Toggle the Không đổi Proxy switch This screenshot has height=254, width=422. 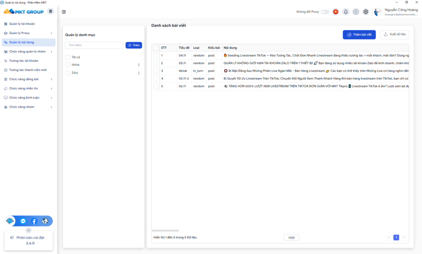tap(325, 12)
